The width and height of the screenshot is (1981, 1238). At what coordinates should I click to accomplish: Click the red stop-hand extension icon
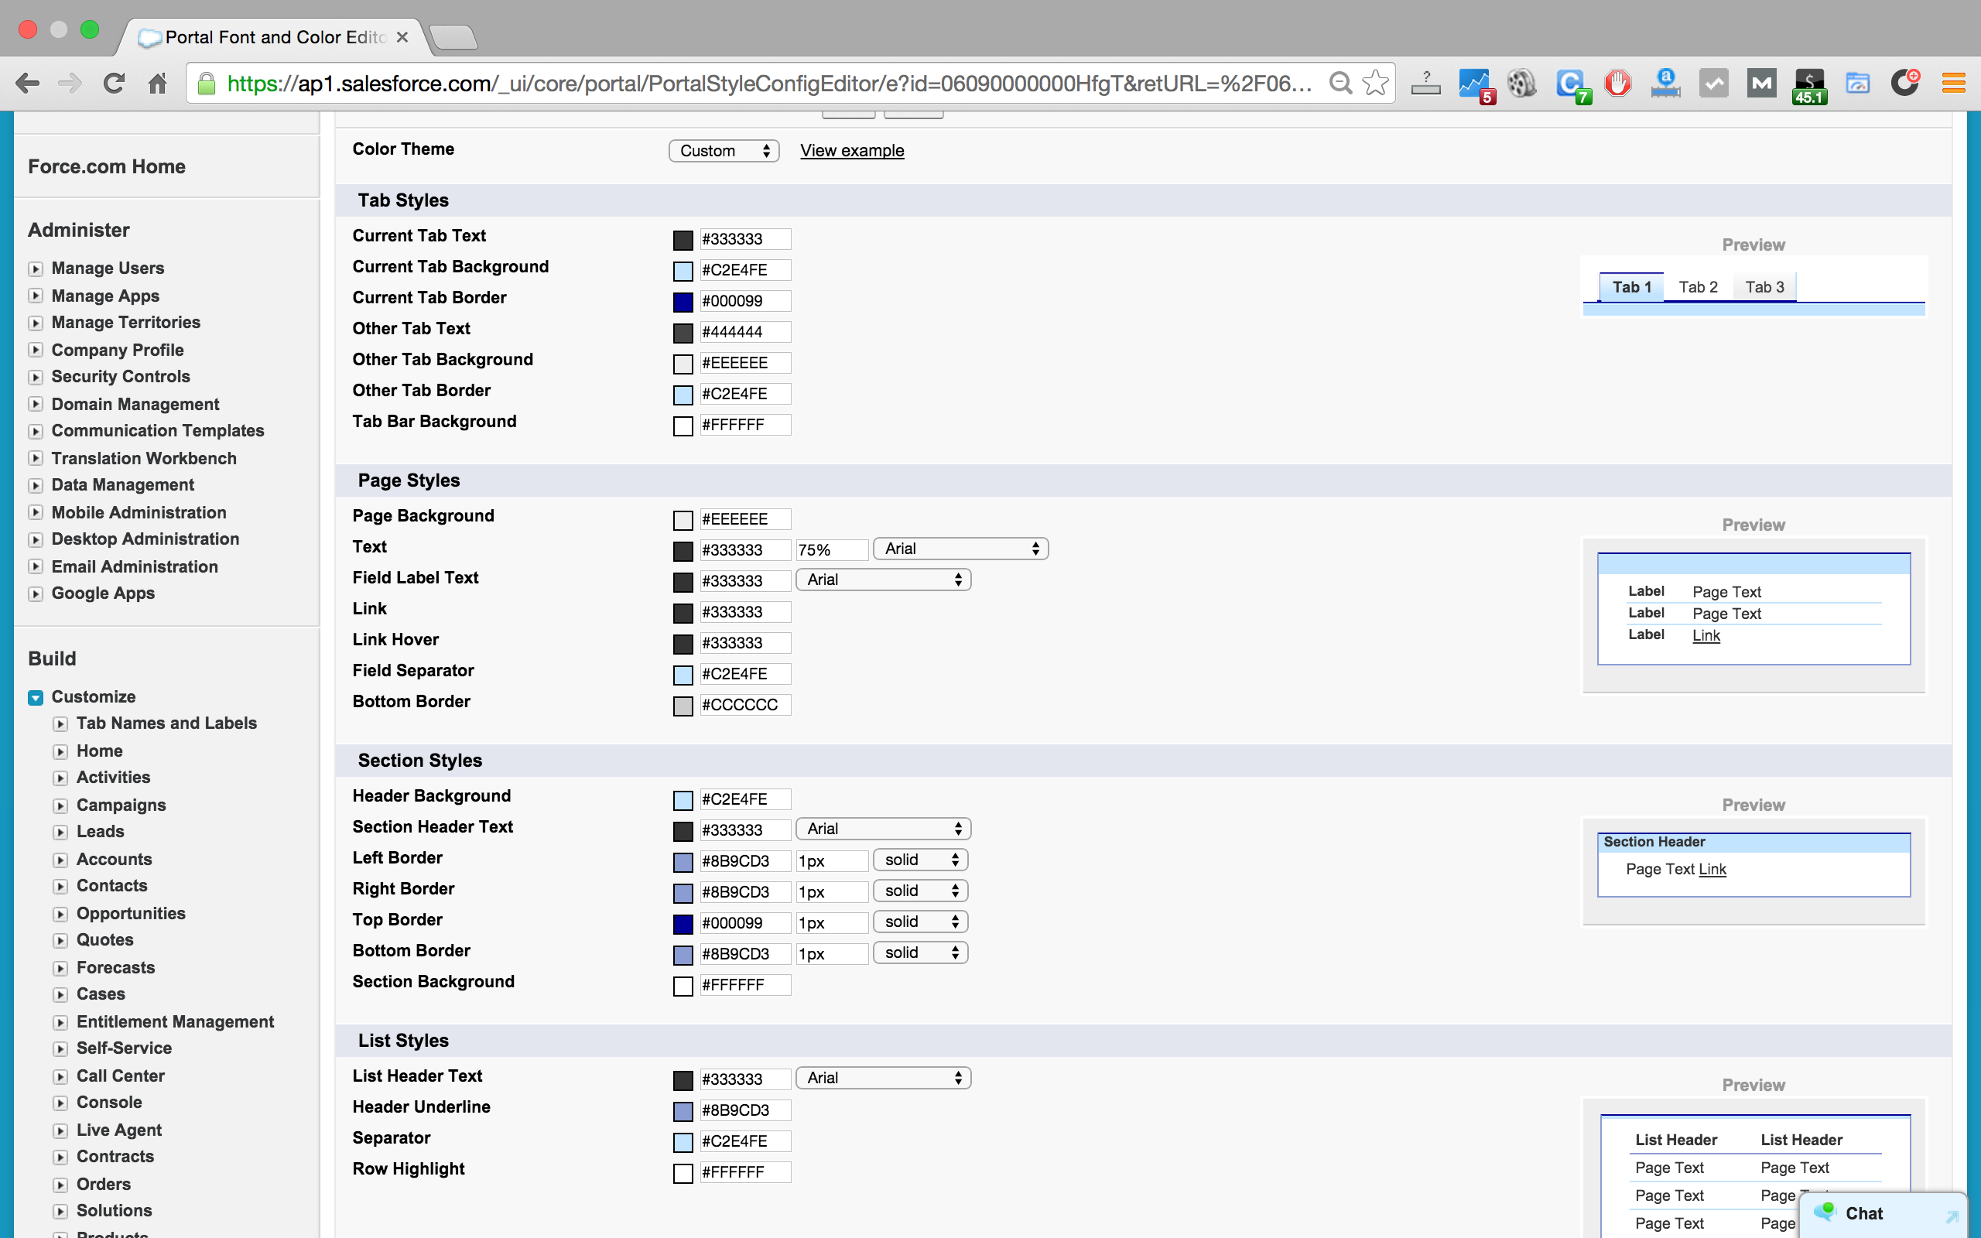pyautogui.click(x=1617, y=83)
